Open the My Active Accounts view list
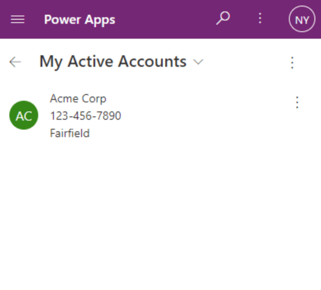 (113, 62)
